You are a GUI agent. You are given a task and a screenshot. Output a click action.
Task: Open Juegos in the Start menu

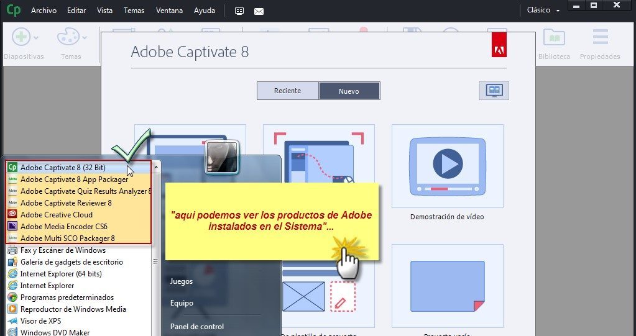pyautogui.click(x=182, y=281)
